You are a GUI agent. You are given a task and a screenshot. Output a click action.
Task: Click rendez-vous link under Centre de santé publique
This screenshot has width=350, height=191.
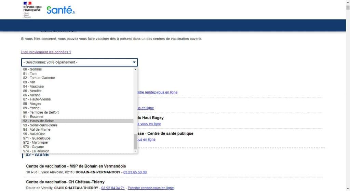[x=146, y=140]
